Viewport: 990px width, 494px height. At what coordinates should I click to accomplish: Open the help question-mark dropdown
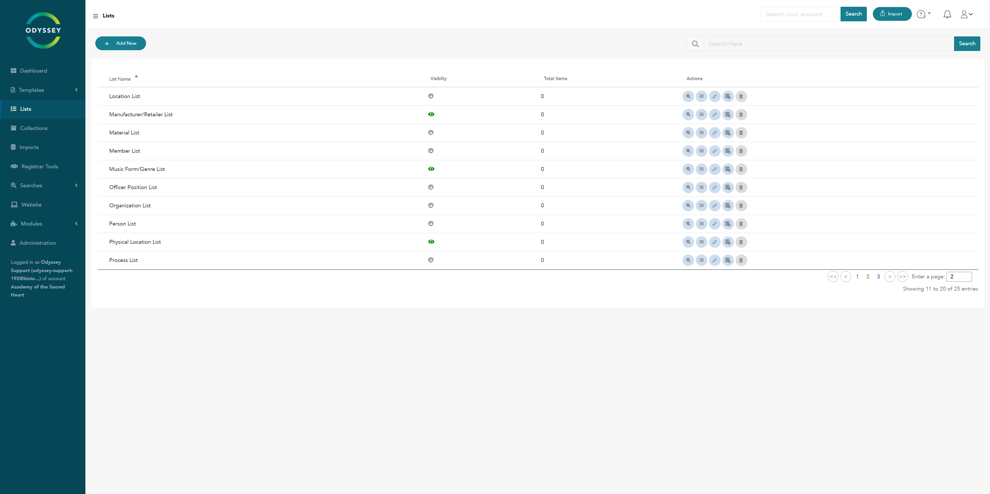tap(923, 14)
